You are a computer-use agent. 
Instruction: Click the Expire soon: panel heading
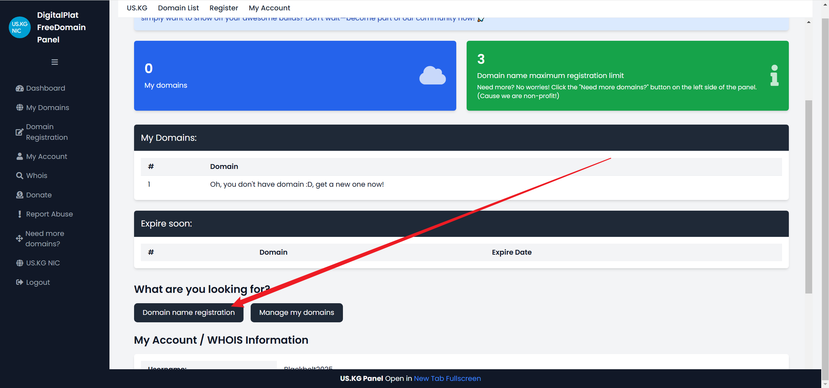coord(166,223)
